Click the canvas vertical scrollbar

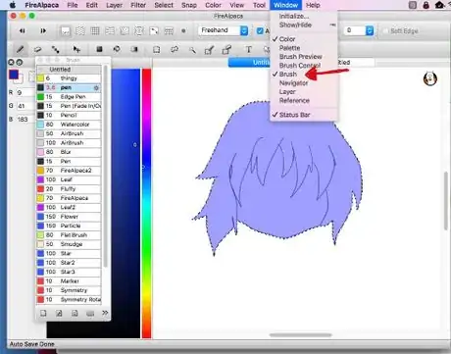coord(446,201)
